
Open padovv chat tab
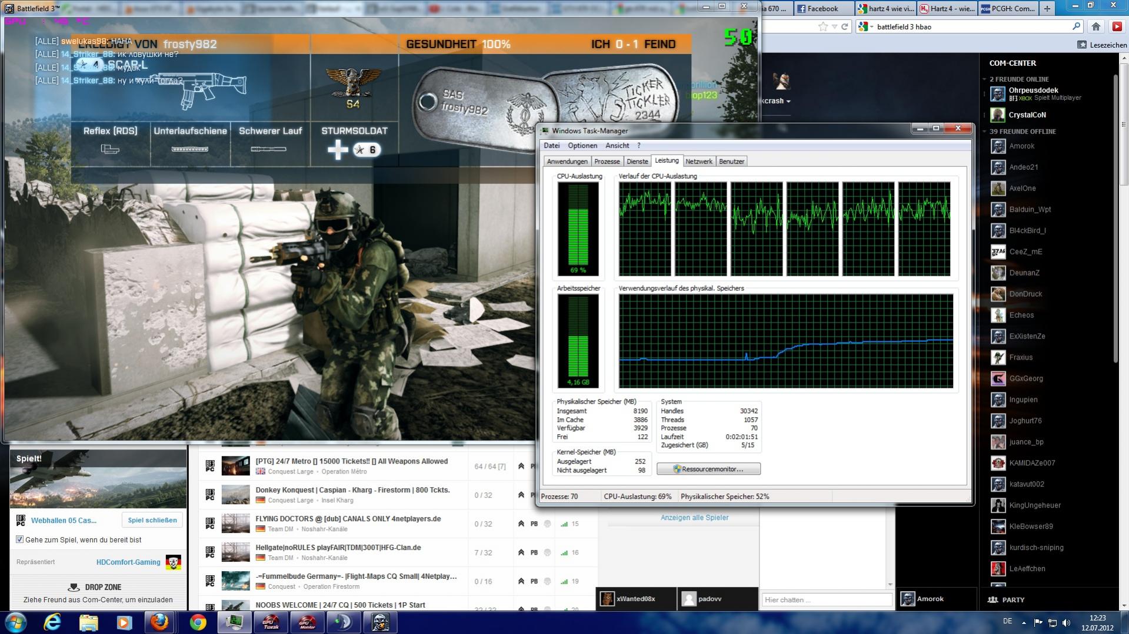717,599
